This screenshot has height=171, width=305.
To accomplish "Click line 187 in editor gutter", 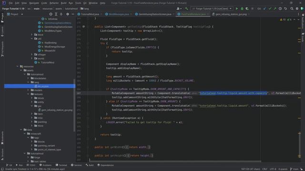I will pyautogui.click(x=79, y=93).
